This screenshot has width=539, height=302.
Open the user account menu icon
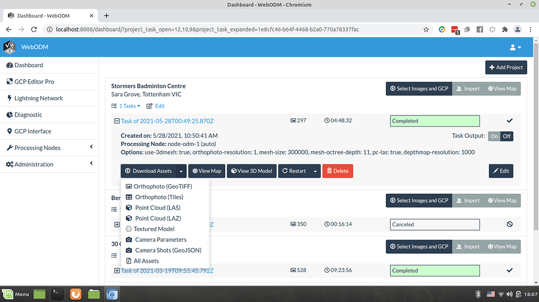[x=515, y=47]
